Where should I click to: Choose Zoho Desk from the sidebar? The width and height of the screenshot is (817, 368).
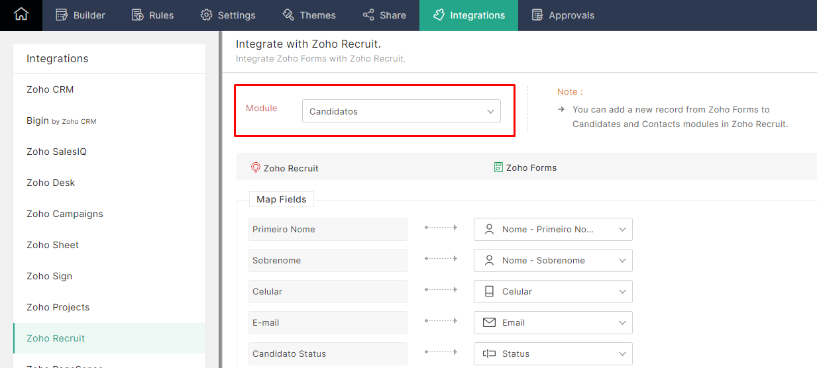pos(51,183)
